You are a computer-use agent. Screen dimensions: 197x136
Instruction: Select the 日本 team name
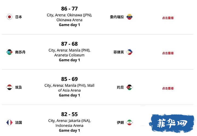[19, 17]
